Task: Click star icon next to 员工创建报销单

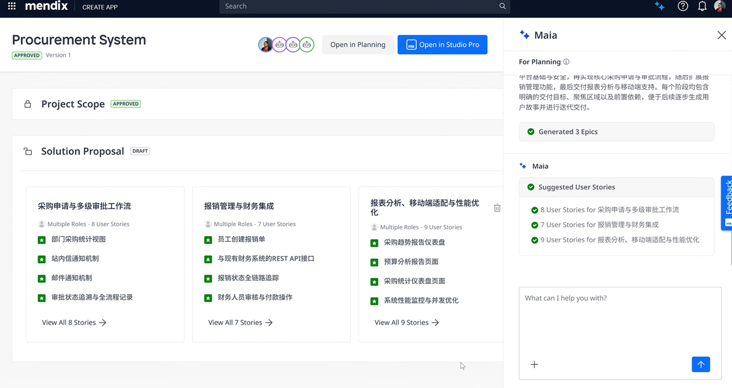Action: pos(208,240)
